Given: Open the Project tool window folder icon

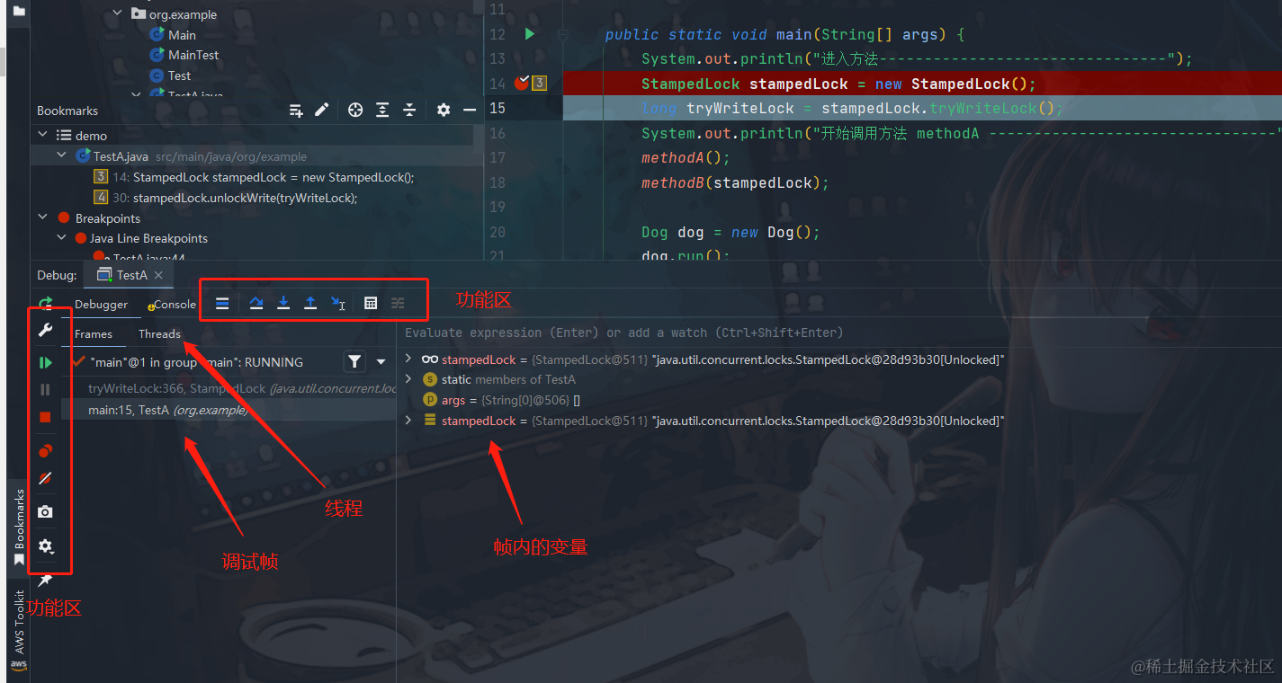Looking at the screenshot, I should coord(18,12).
